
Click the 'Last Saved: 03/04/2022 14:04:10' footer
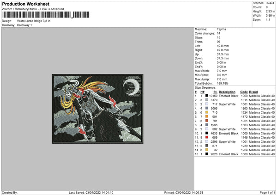pos(91,192)
